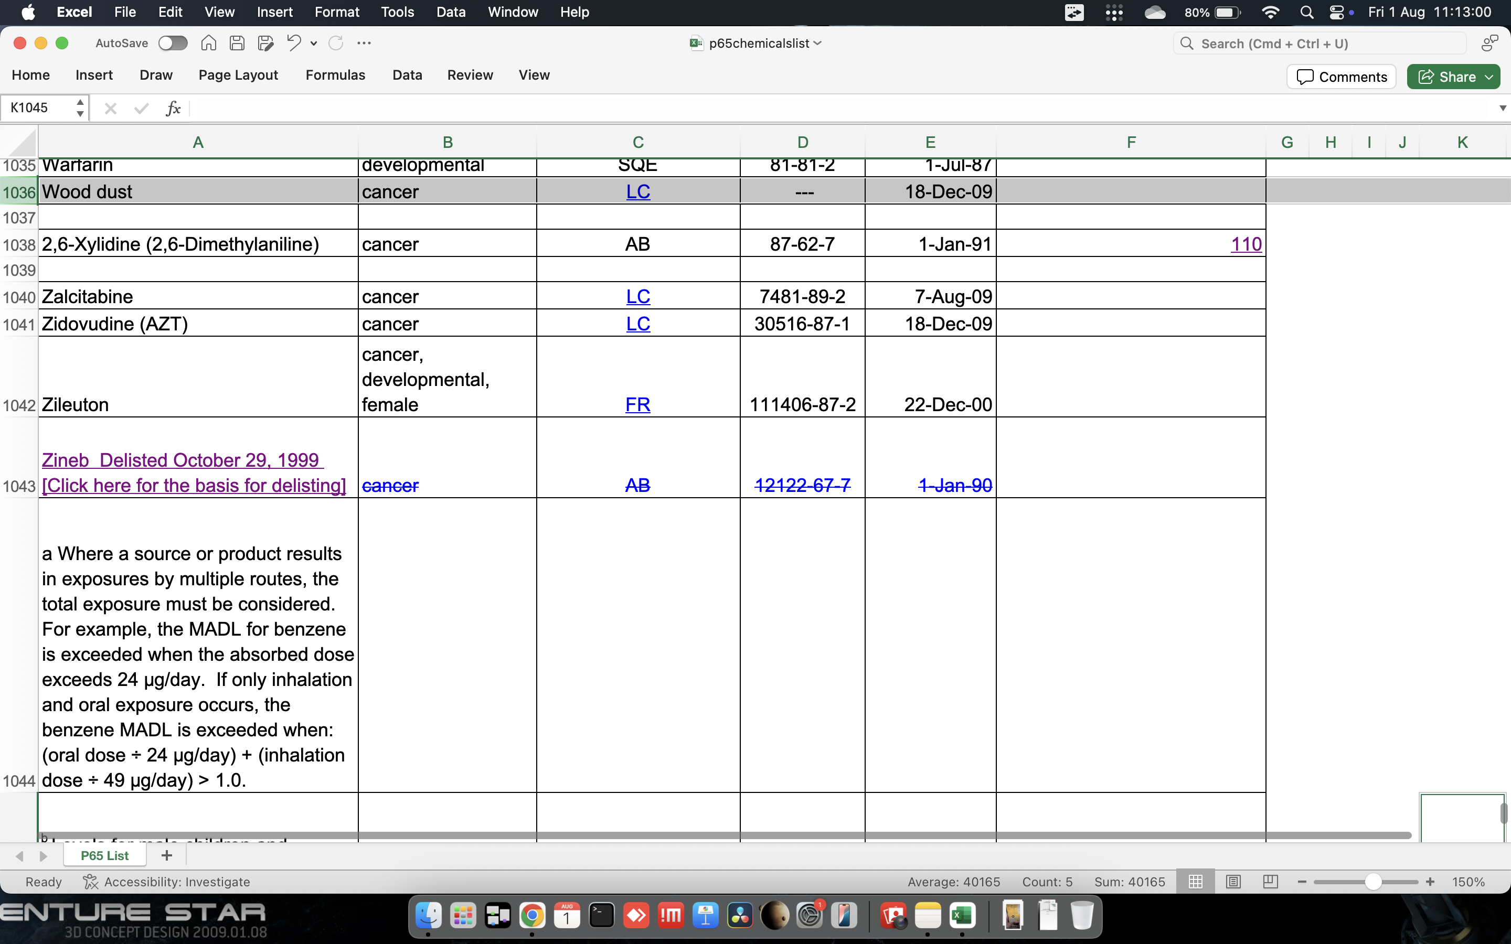The image size is (1511, 944).
Task: Select column F header
Action: point(1131,142)
